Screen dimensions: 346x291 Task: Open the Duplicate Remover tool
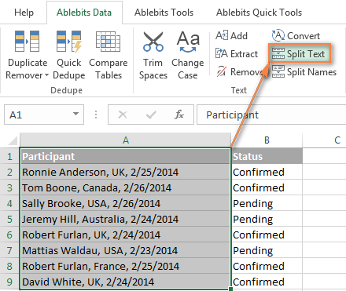tap(28, 55)
